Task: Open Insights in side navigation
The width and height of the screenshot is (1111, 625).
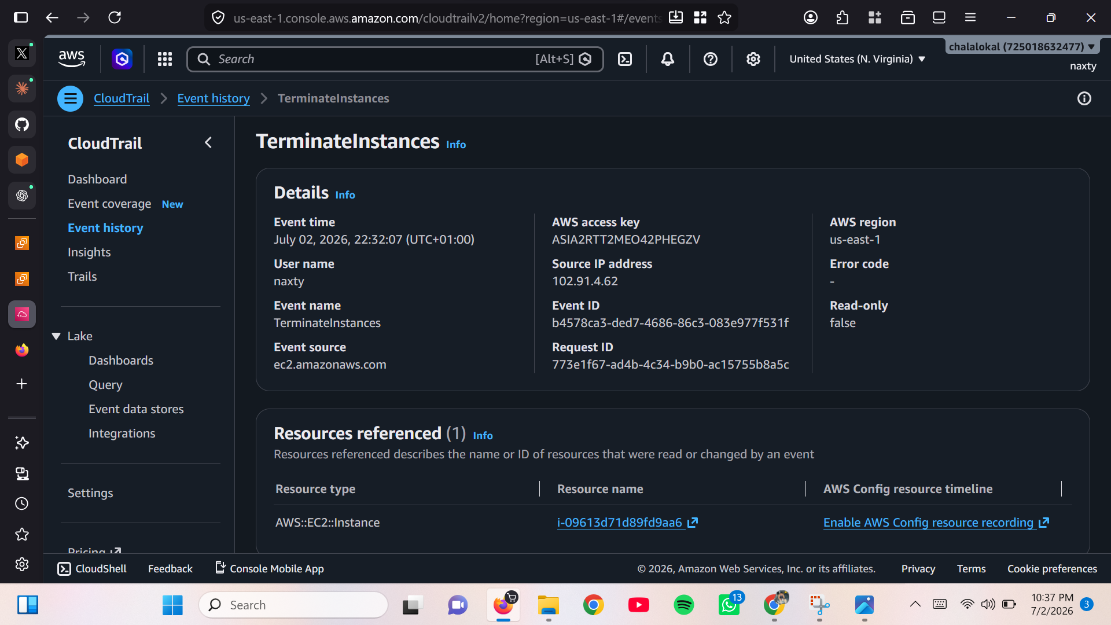Action: (x=89, y=252)
